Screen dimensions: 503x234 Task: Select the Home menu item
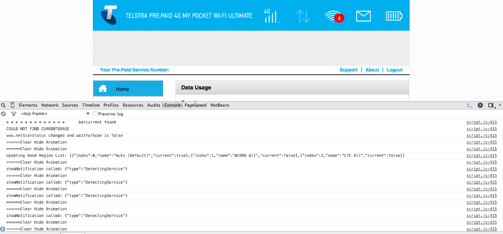(x=128, y=88)
